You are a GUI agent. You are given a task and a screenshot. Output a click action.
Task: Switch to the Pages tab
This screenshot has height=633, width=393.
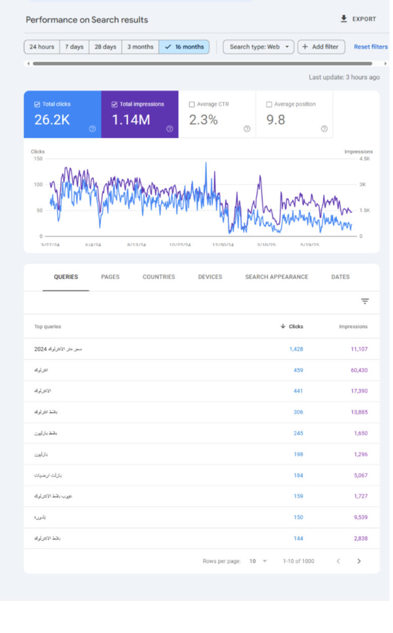110,277
